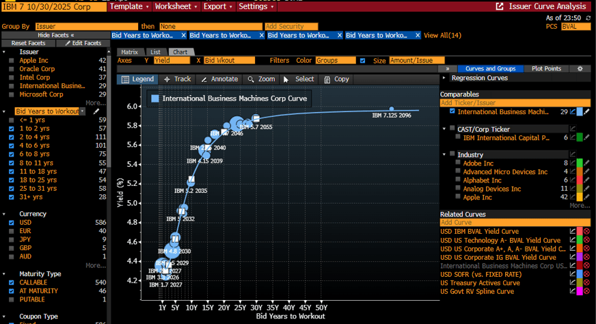
Task: Open Issuer Curve Analysis pop-out icon
Action: 500,6
